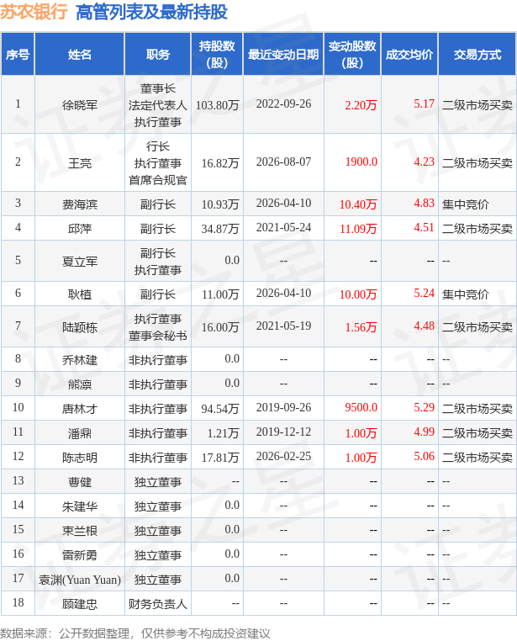This screenshot has height=641, width=517.
Task: Click the 103.80万 shareholding value
Action: click(217, 105)
